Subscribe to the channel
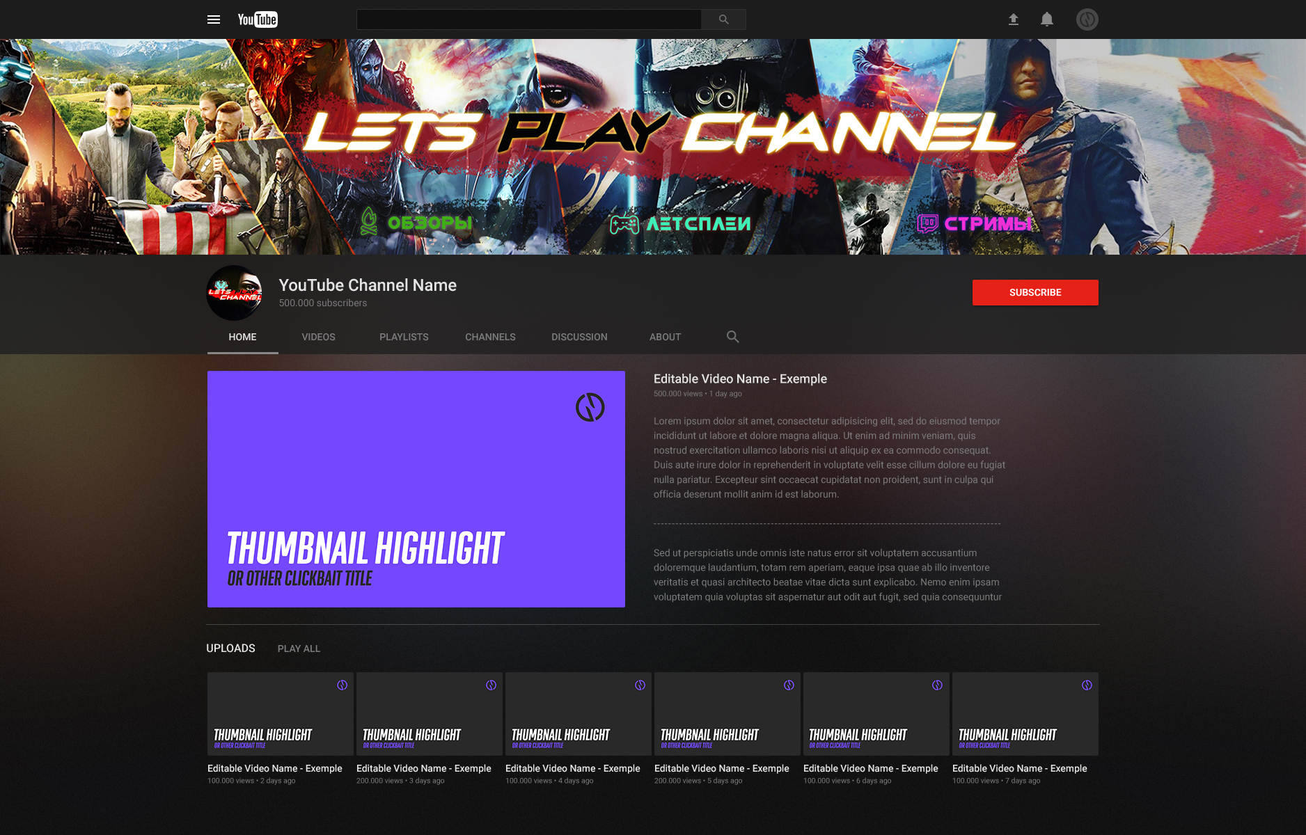The image size is (1306, 835). click(1035, 292)
